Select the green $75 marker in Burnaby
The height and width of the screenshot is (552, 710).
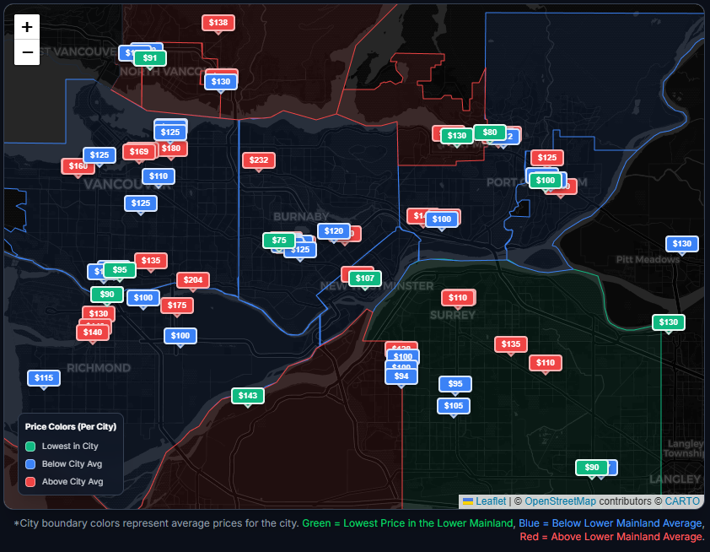(x=279, y=241)
